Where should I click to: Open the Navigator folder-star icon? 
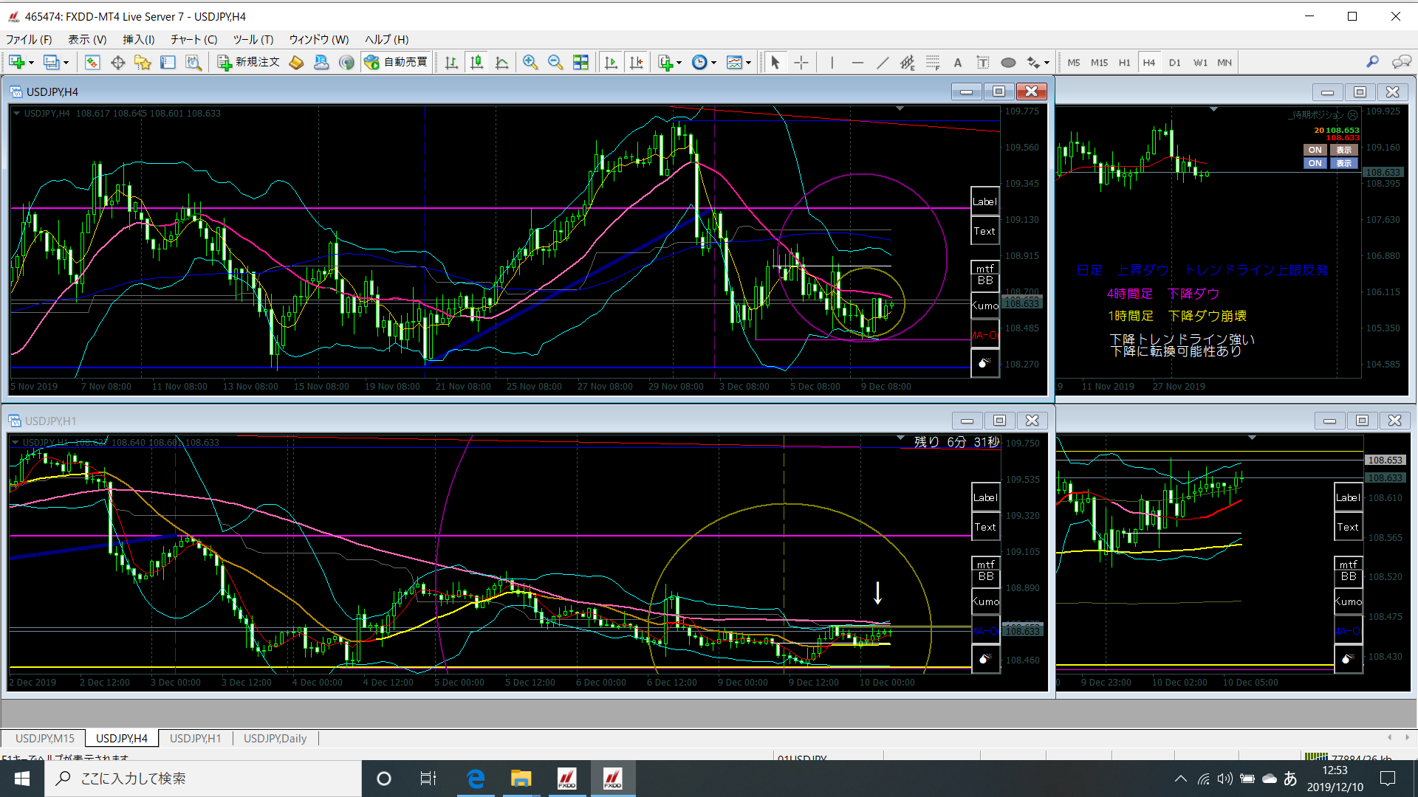[143, 63]
